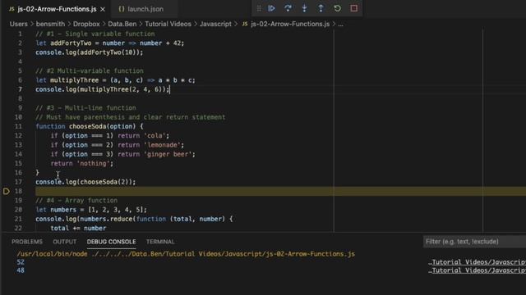Image resolution: width=526 pixels, height=295 pixels.
Task: Click the source link beside output 48
Action: [477, 270]
